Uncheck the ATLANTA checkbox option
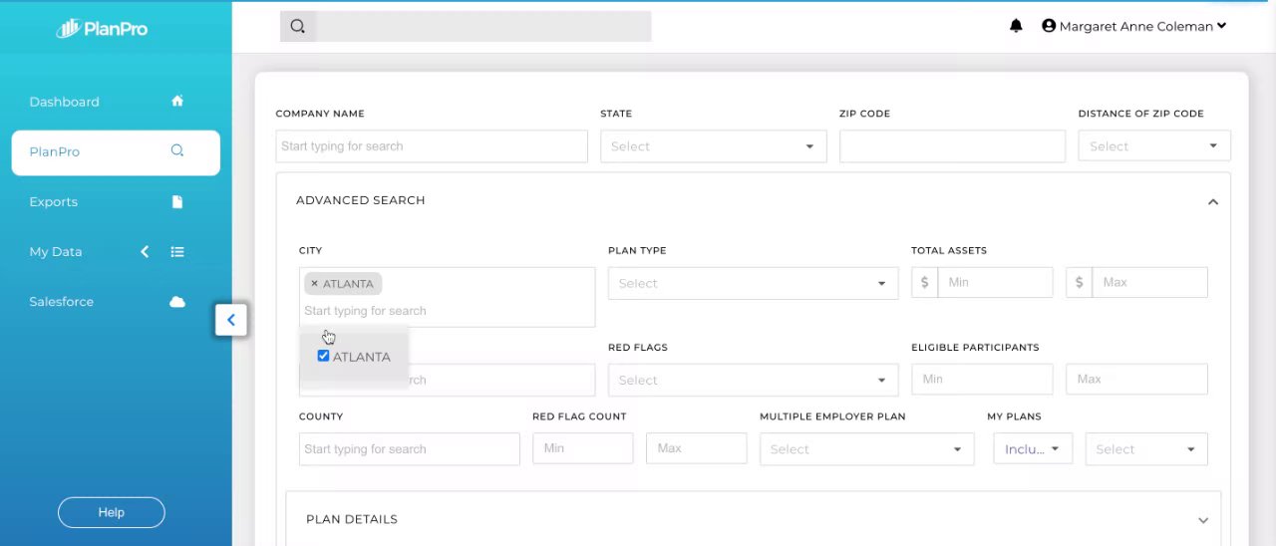Screen dimensions: 1276x546 [x=323, y=356]
